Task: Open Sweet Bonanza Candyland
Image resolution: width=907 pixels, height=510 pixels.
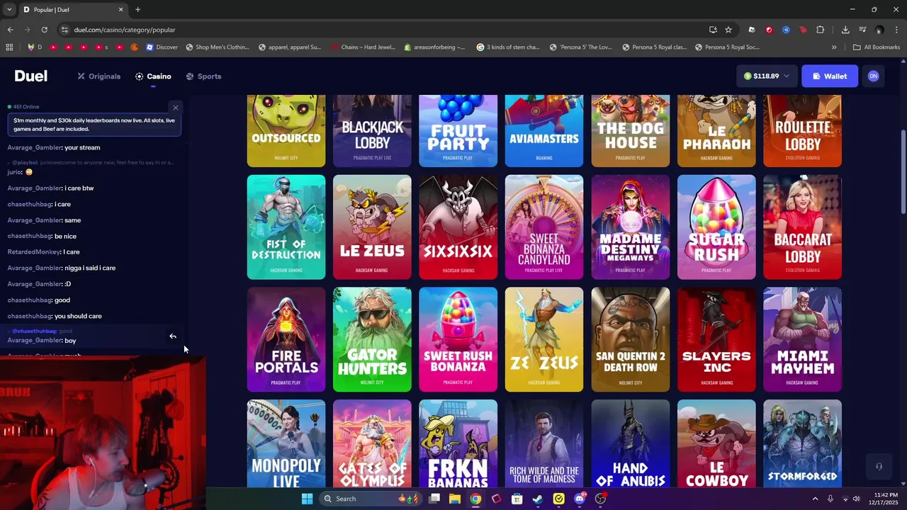Action: pyautogui.click(x=544, y=227)
